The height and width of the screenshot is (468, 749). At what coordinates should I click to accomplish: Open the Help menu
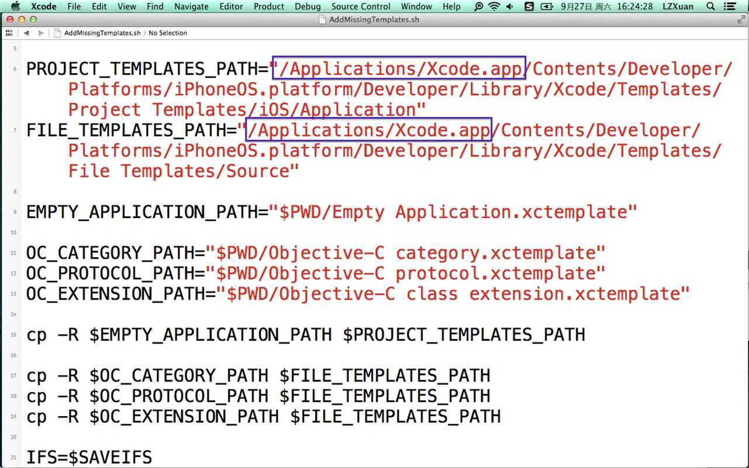[x=451, y=6]
